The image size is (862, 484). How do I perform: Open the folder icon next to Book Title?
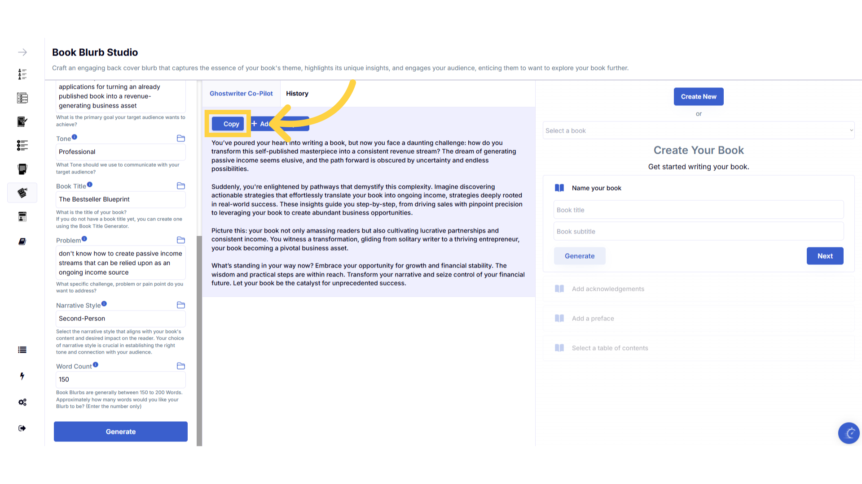181,186
